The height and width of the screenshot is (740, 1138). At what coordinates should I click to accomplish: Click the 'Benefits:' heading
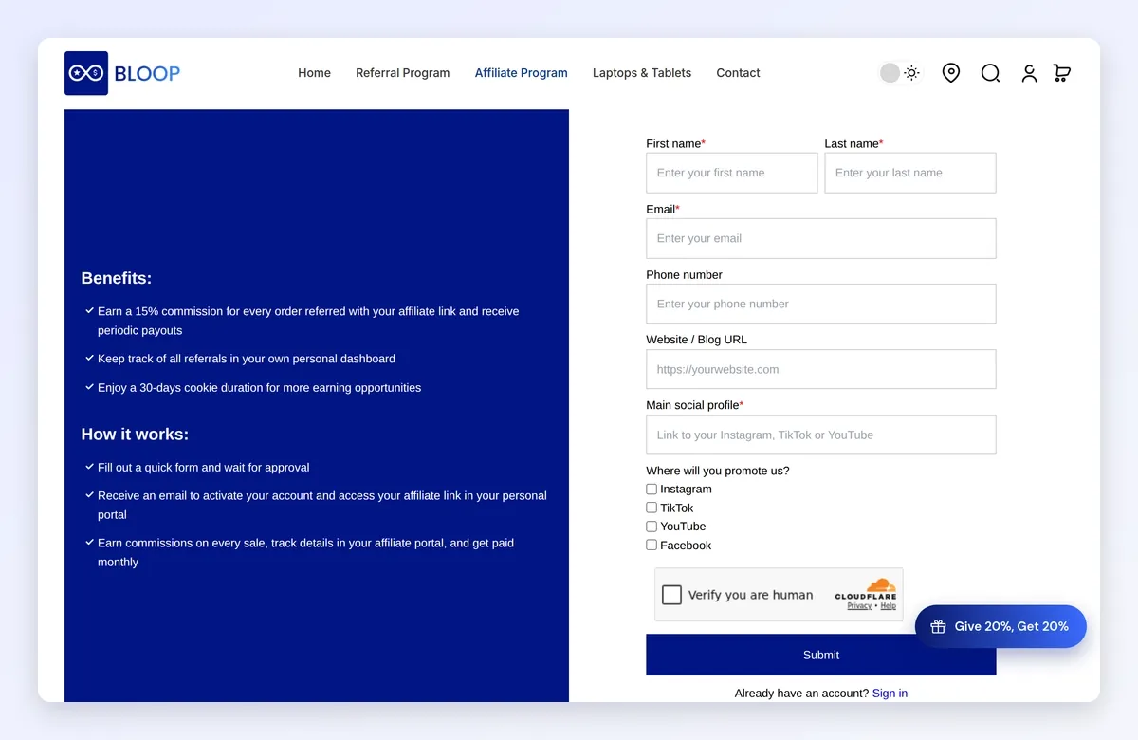(117, 278)
